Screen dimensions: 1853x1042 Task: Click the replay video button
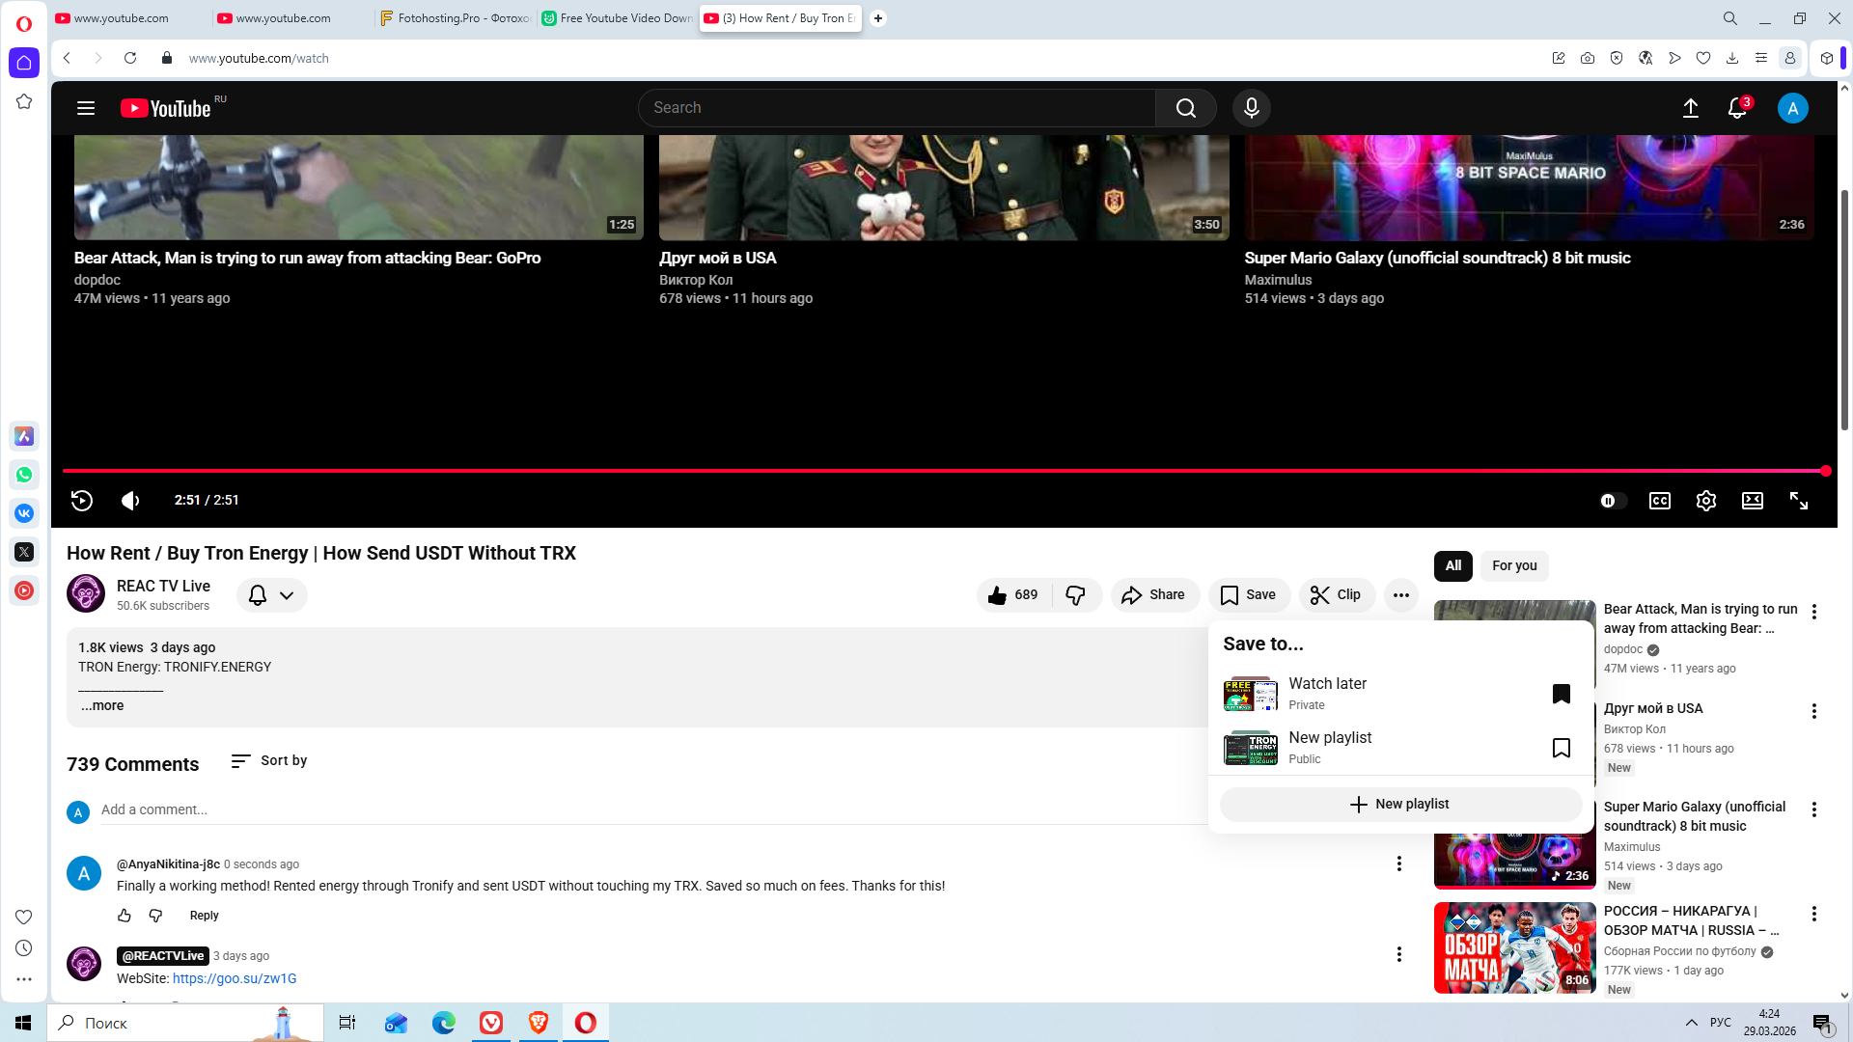tap(82, 501)
